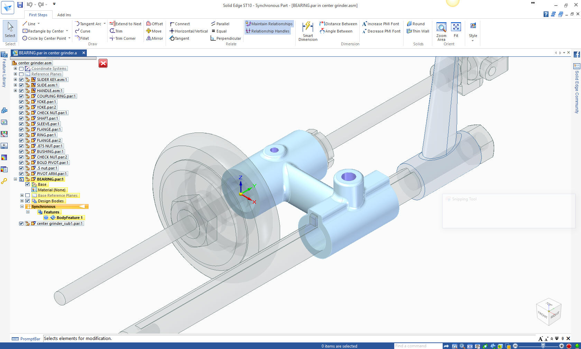This screenshot has width=581, height=349.
Task: Toggle Maintain Relationships option
Action: [x=269, y=24]
